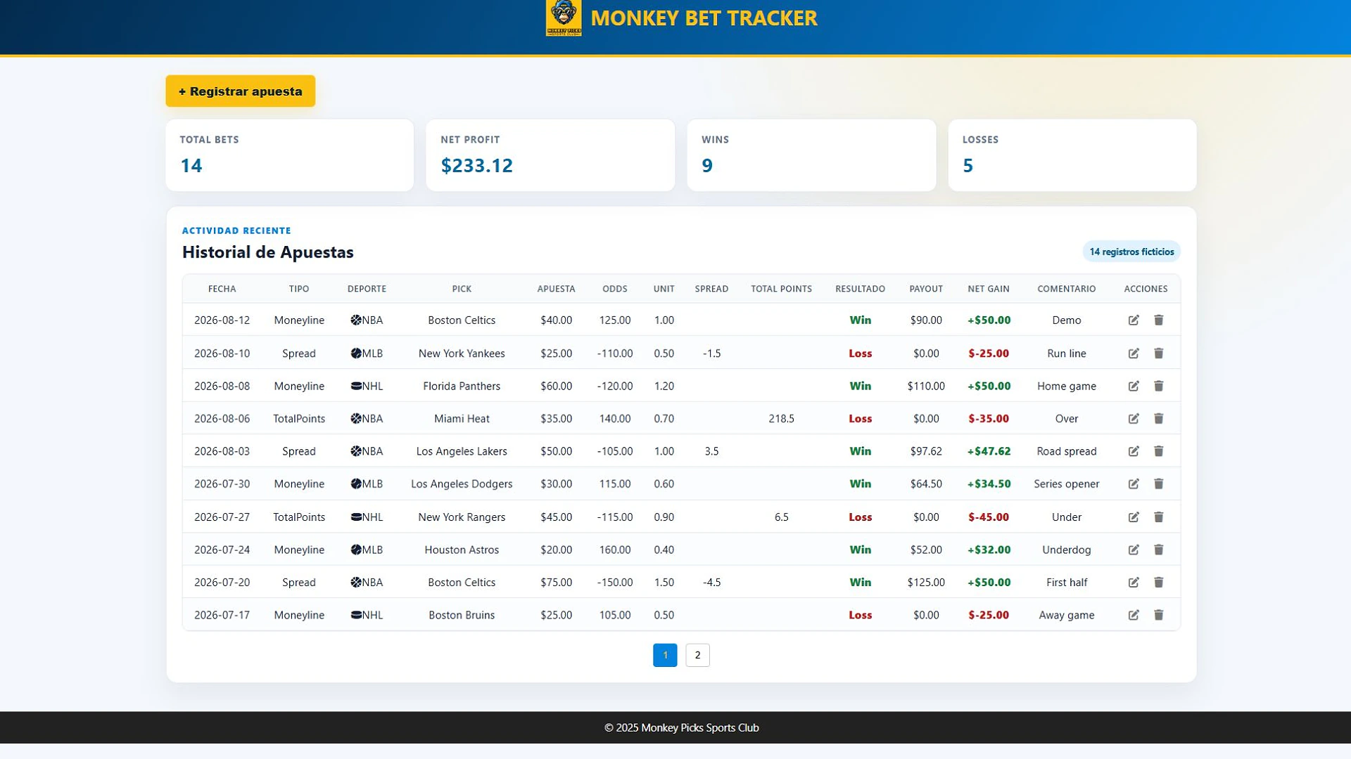The width and height of the screenshot is (1351, 759).
Task: Delete the New York Yankees bet
Action: tap(1159, 353)
